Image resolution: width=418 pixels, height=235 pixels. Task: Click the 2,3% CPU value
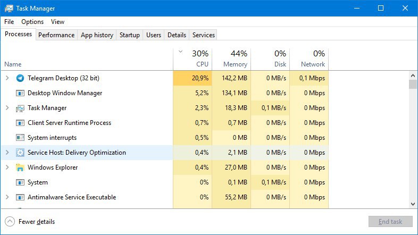point(202,108)
